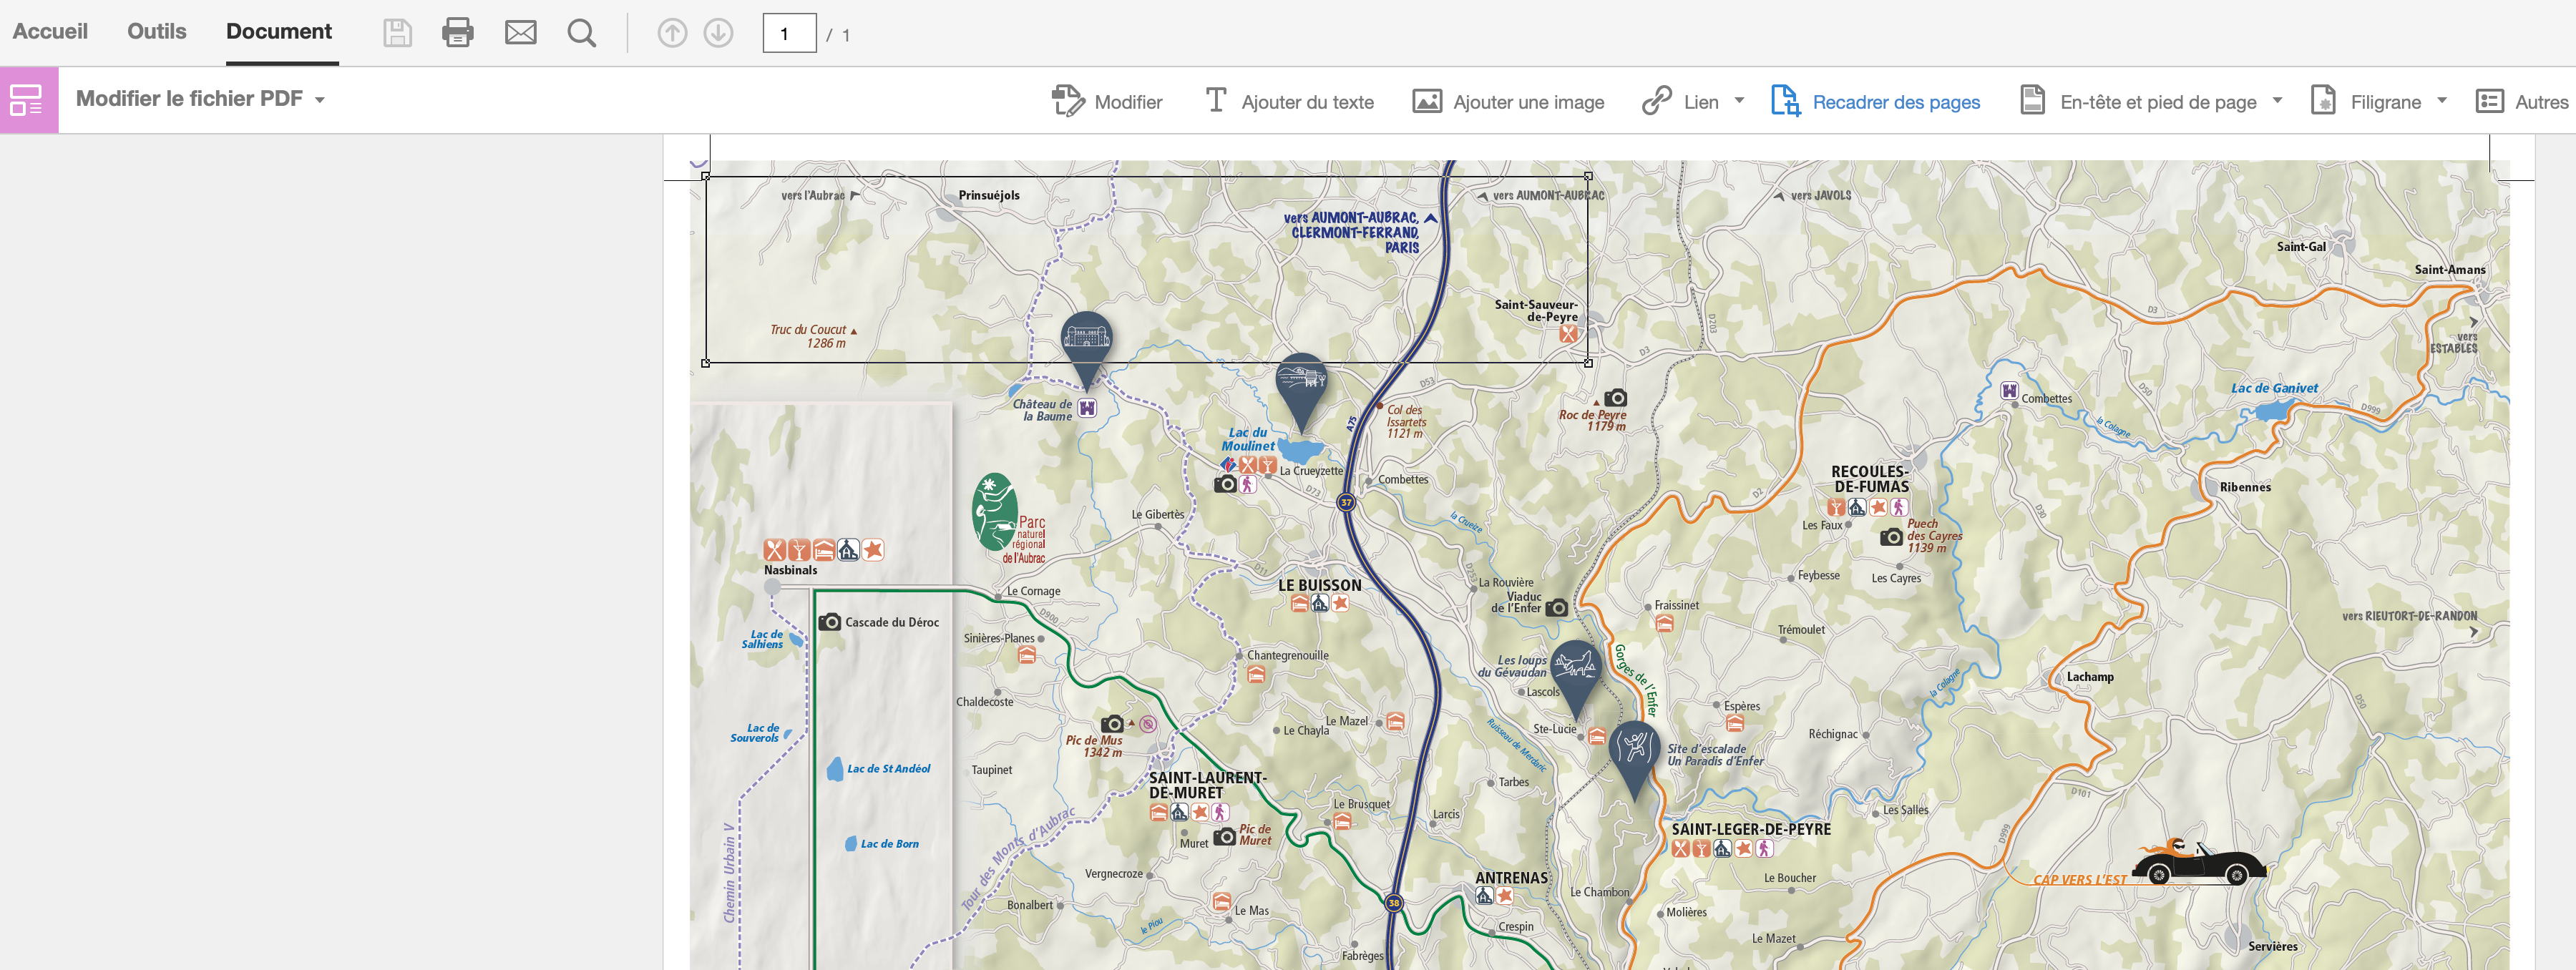Go to next page with down arrow
2576x970 pixels.
pyautogui.click(x=718, y=33)
